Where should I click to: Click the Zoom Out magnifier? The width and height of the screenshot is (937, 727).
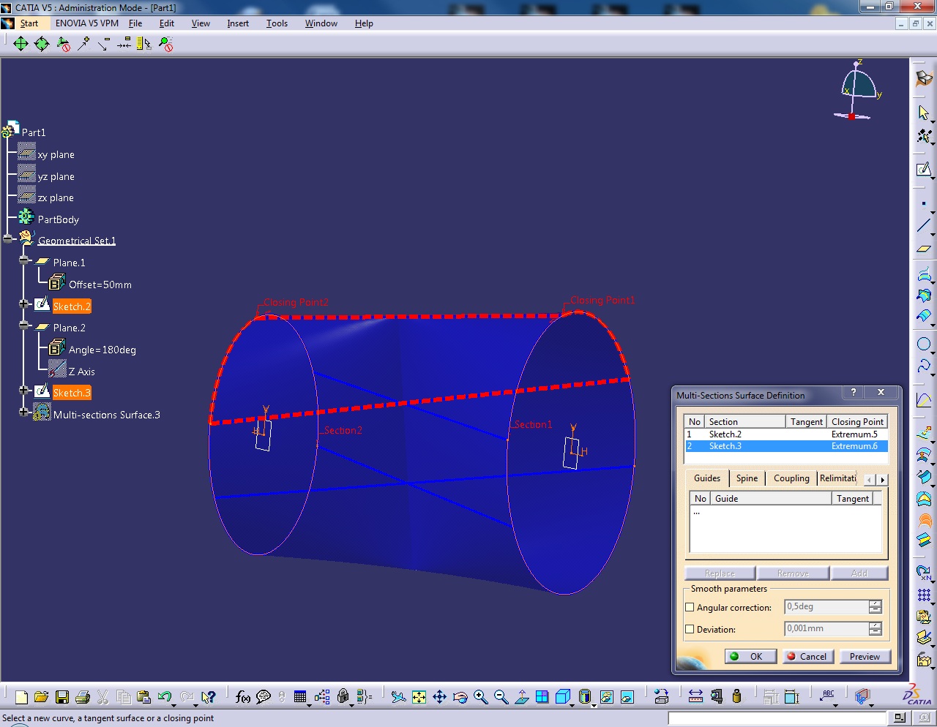pyautogui.click(x=501, y=697)
